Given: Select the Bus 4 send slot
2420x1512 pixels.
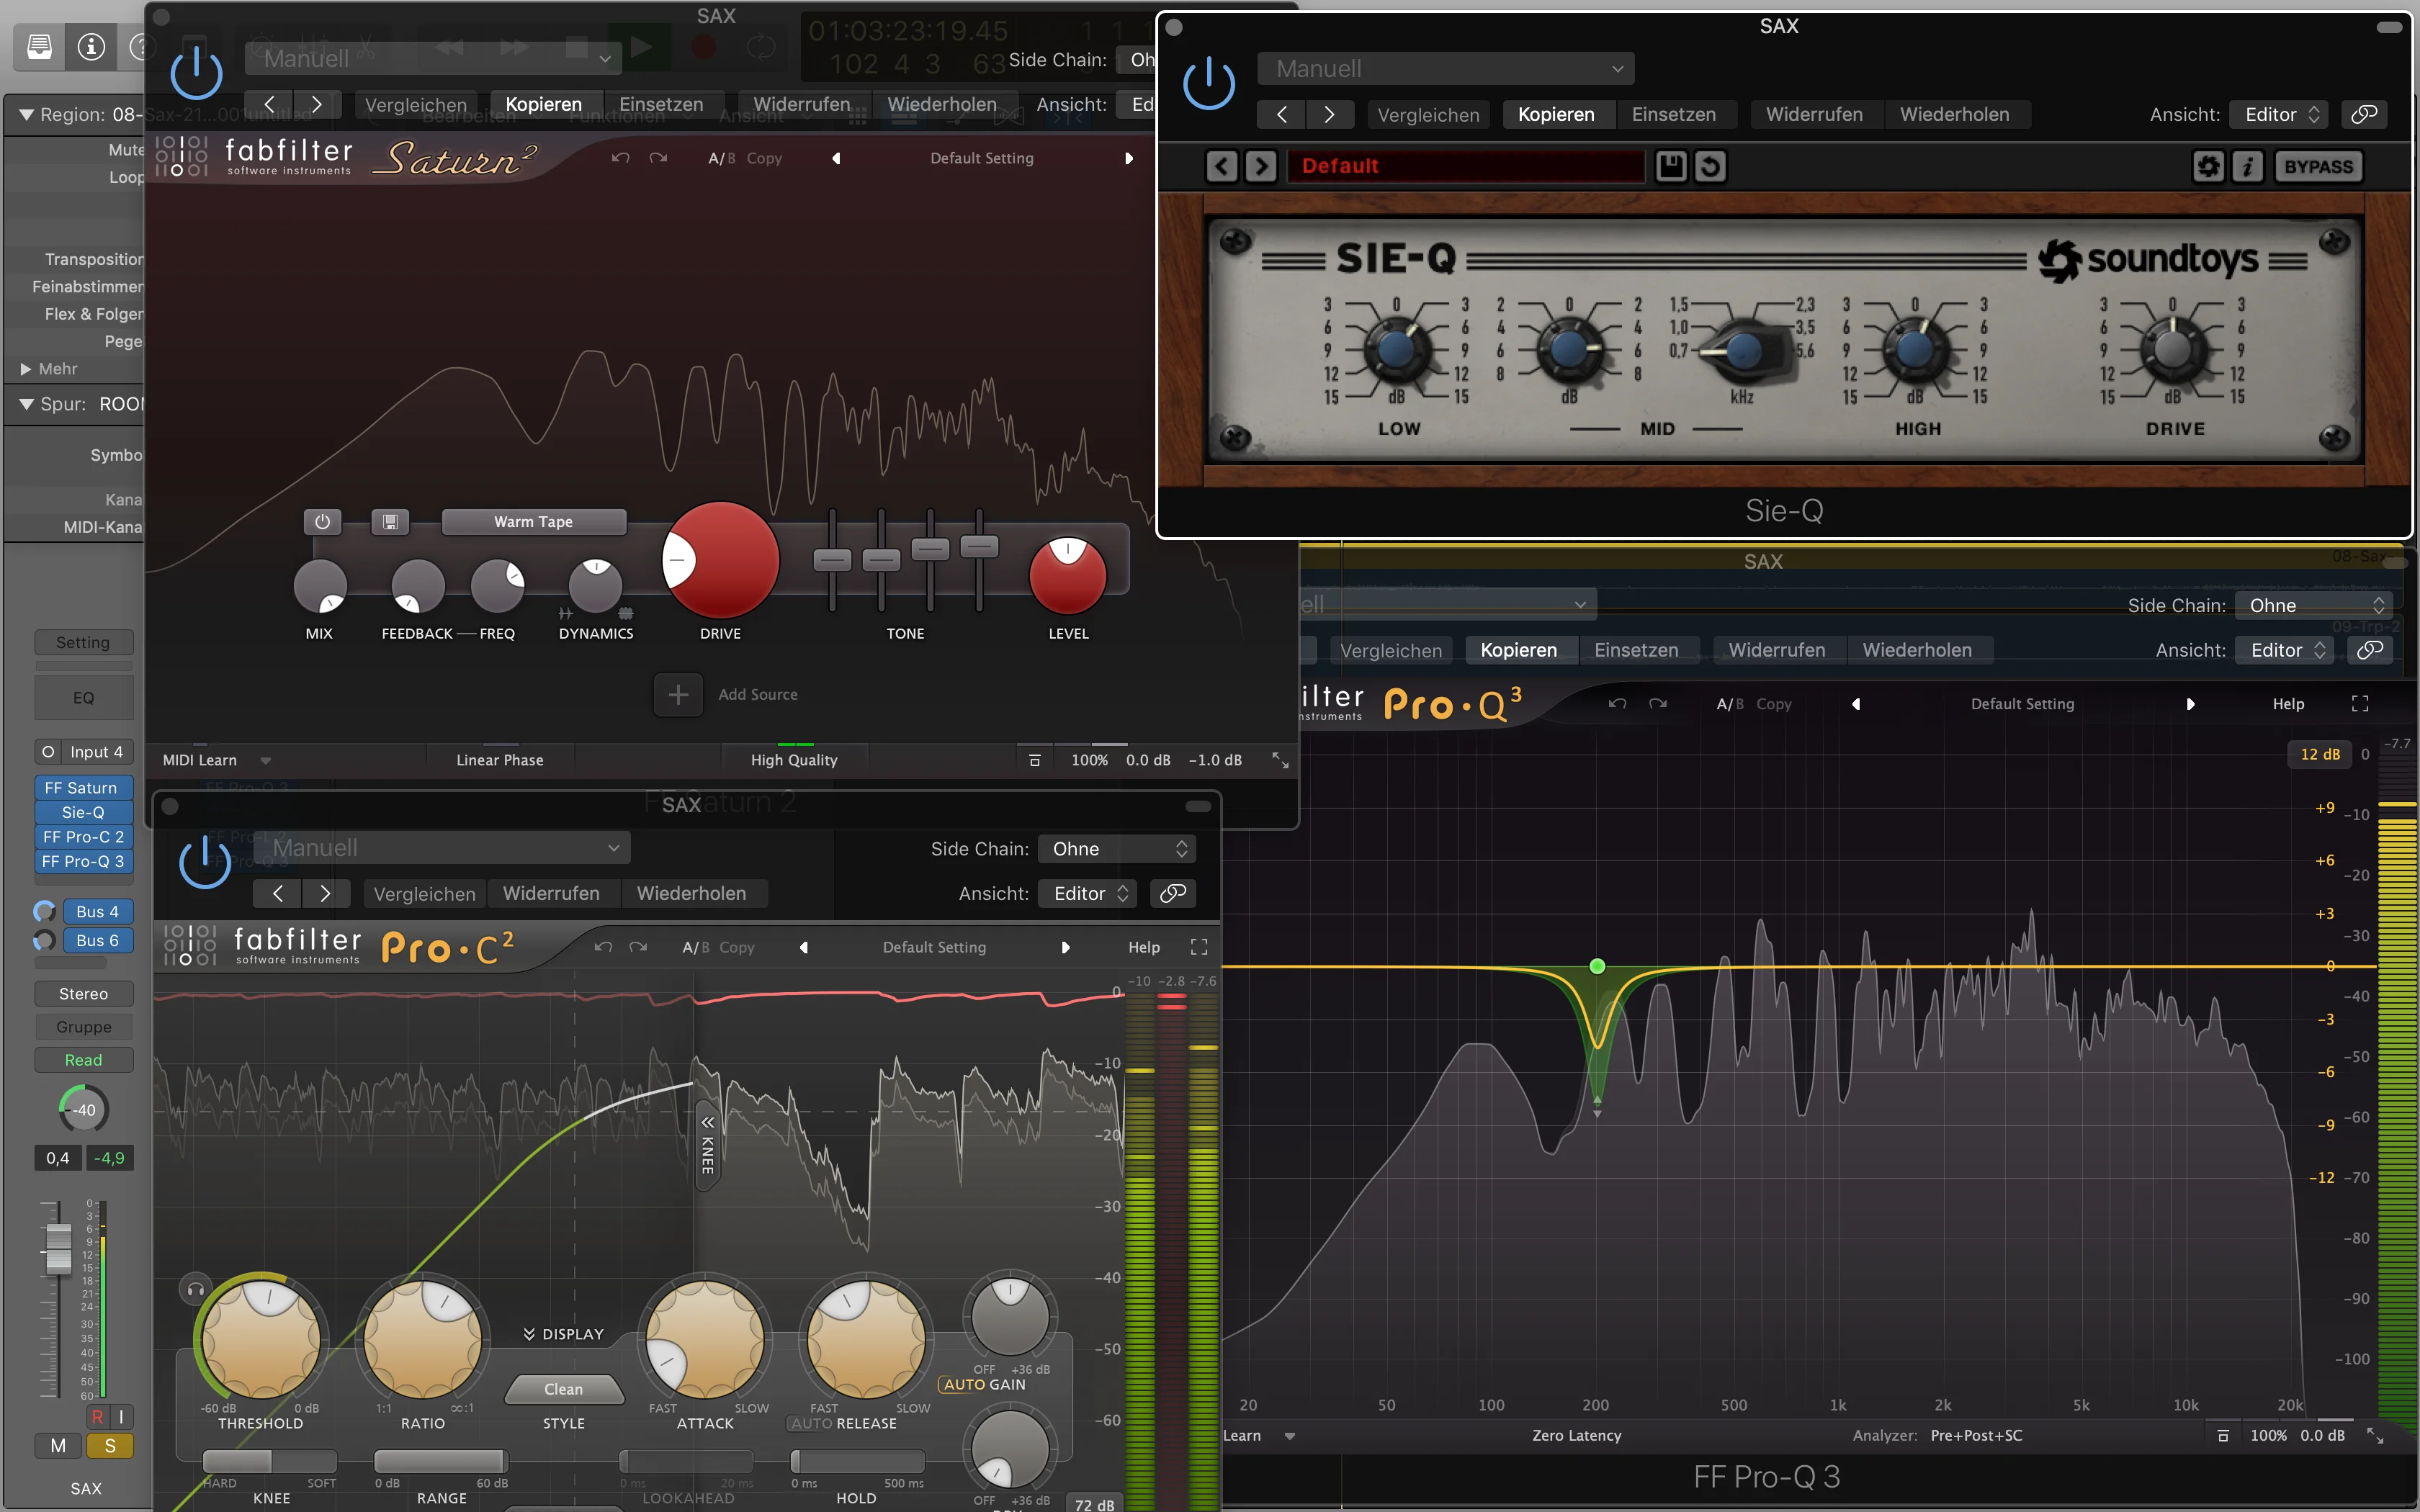Looking at the screenshot, I should click(97, 912).
